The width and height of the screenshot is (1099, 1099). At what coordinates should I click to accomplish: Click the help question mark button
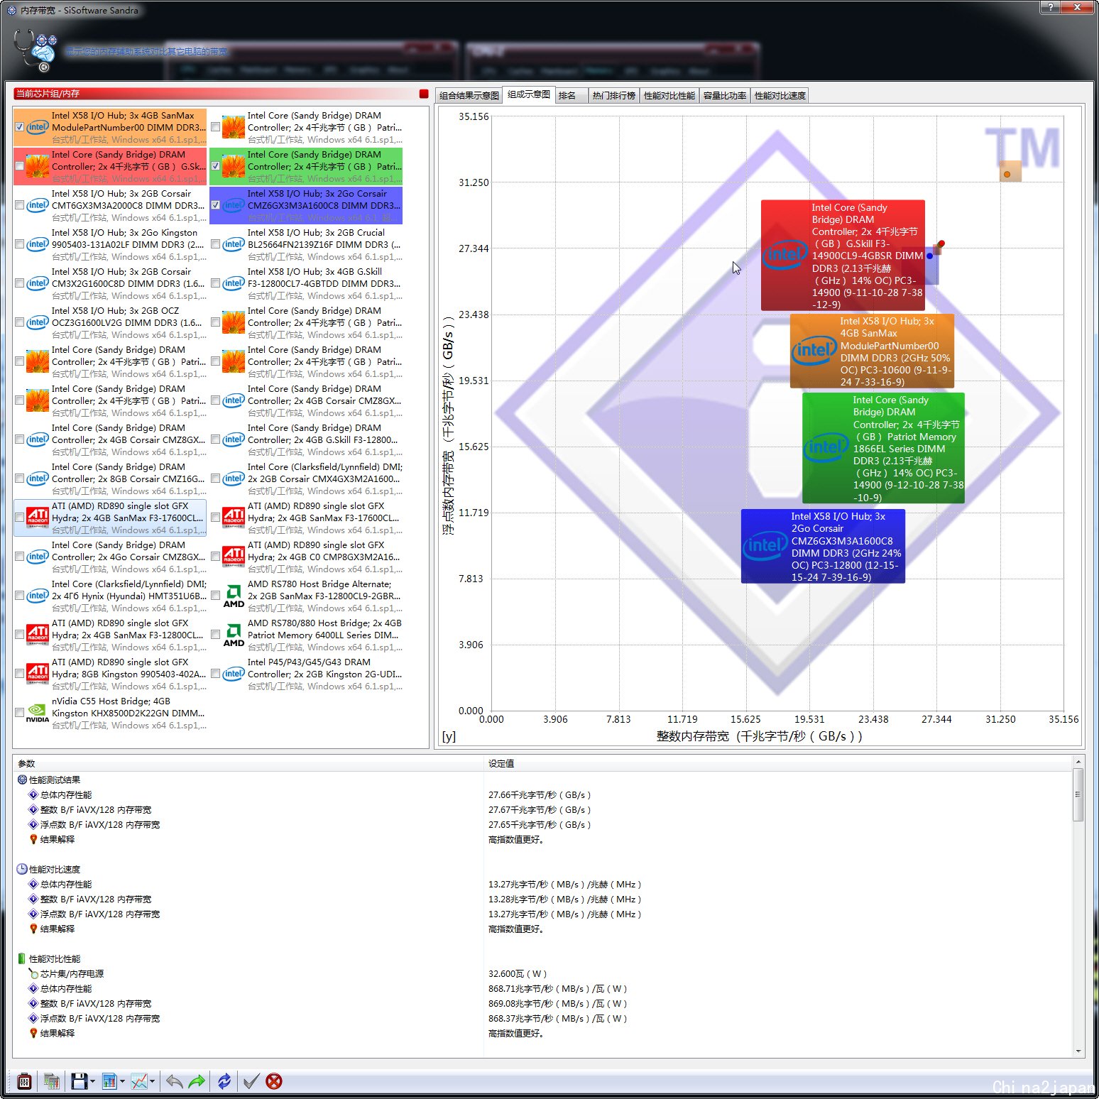click(1050, 7)
